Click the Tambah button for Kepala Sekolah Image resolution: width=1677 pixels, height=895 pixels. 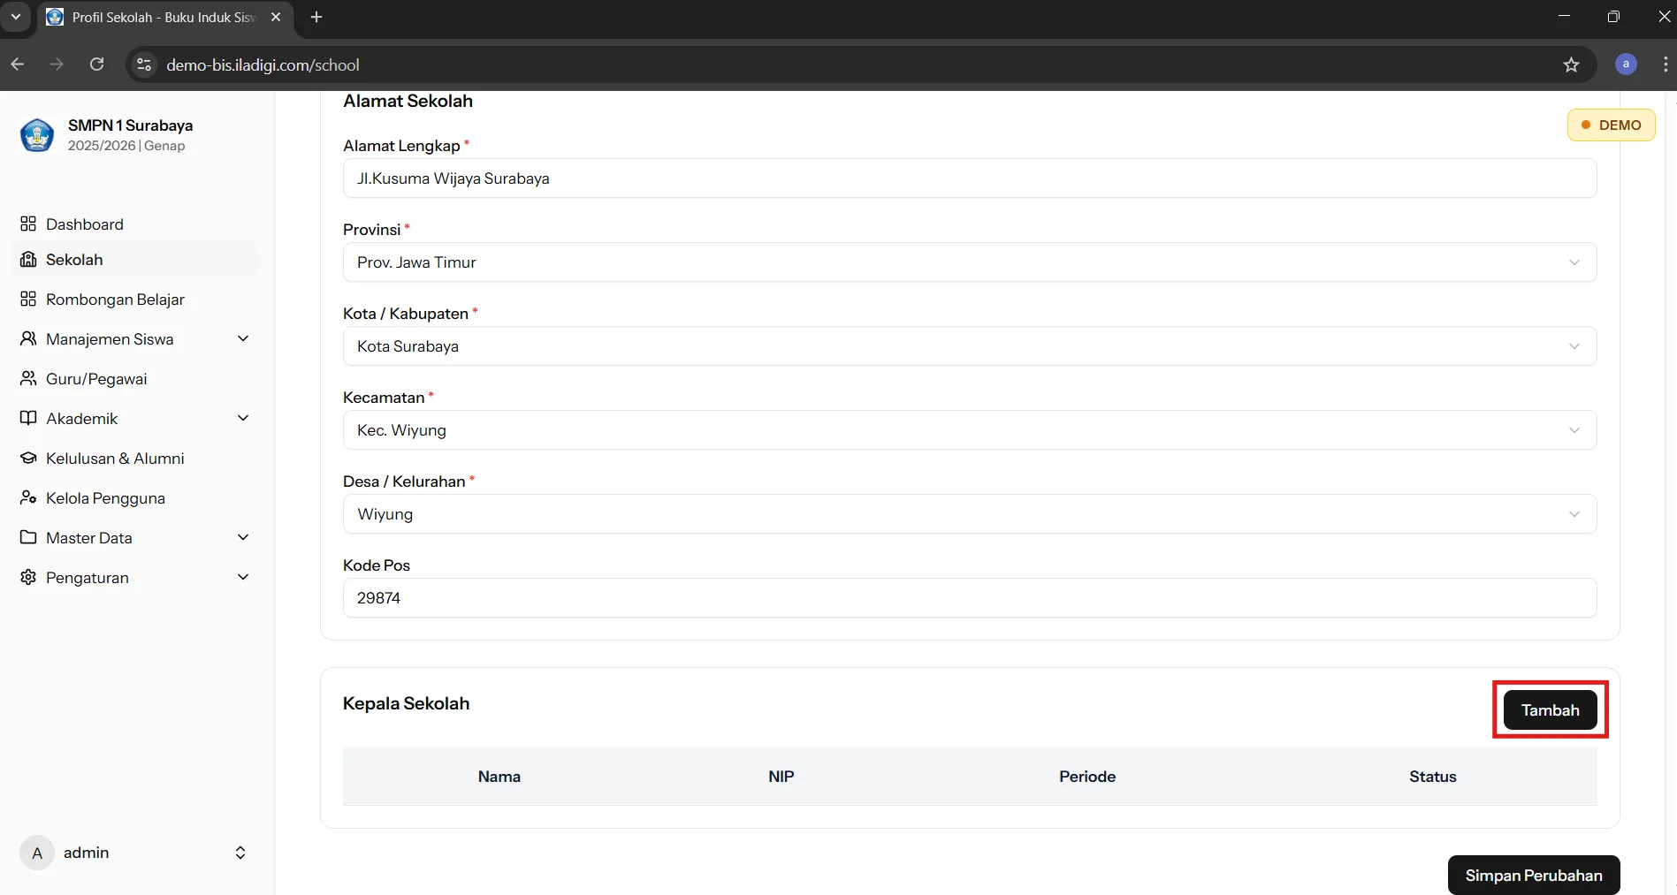[1550, 709]
